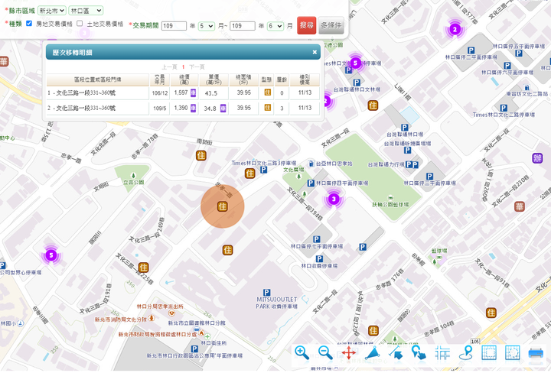Open the 林口區 district dropdown

point(85,11)
